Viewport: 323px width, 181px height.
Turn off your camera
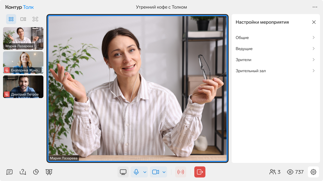click(x=156, y=172)
